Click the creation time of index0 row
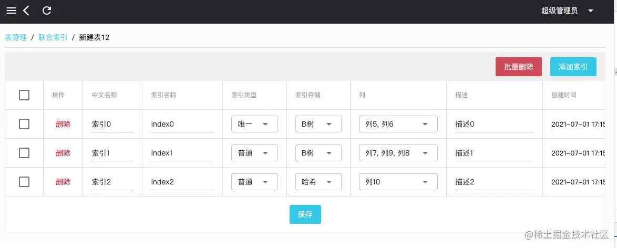 (x=578, y=124)
